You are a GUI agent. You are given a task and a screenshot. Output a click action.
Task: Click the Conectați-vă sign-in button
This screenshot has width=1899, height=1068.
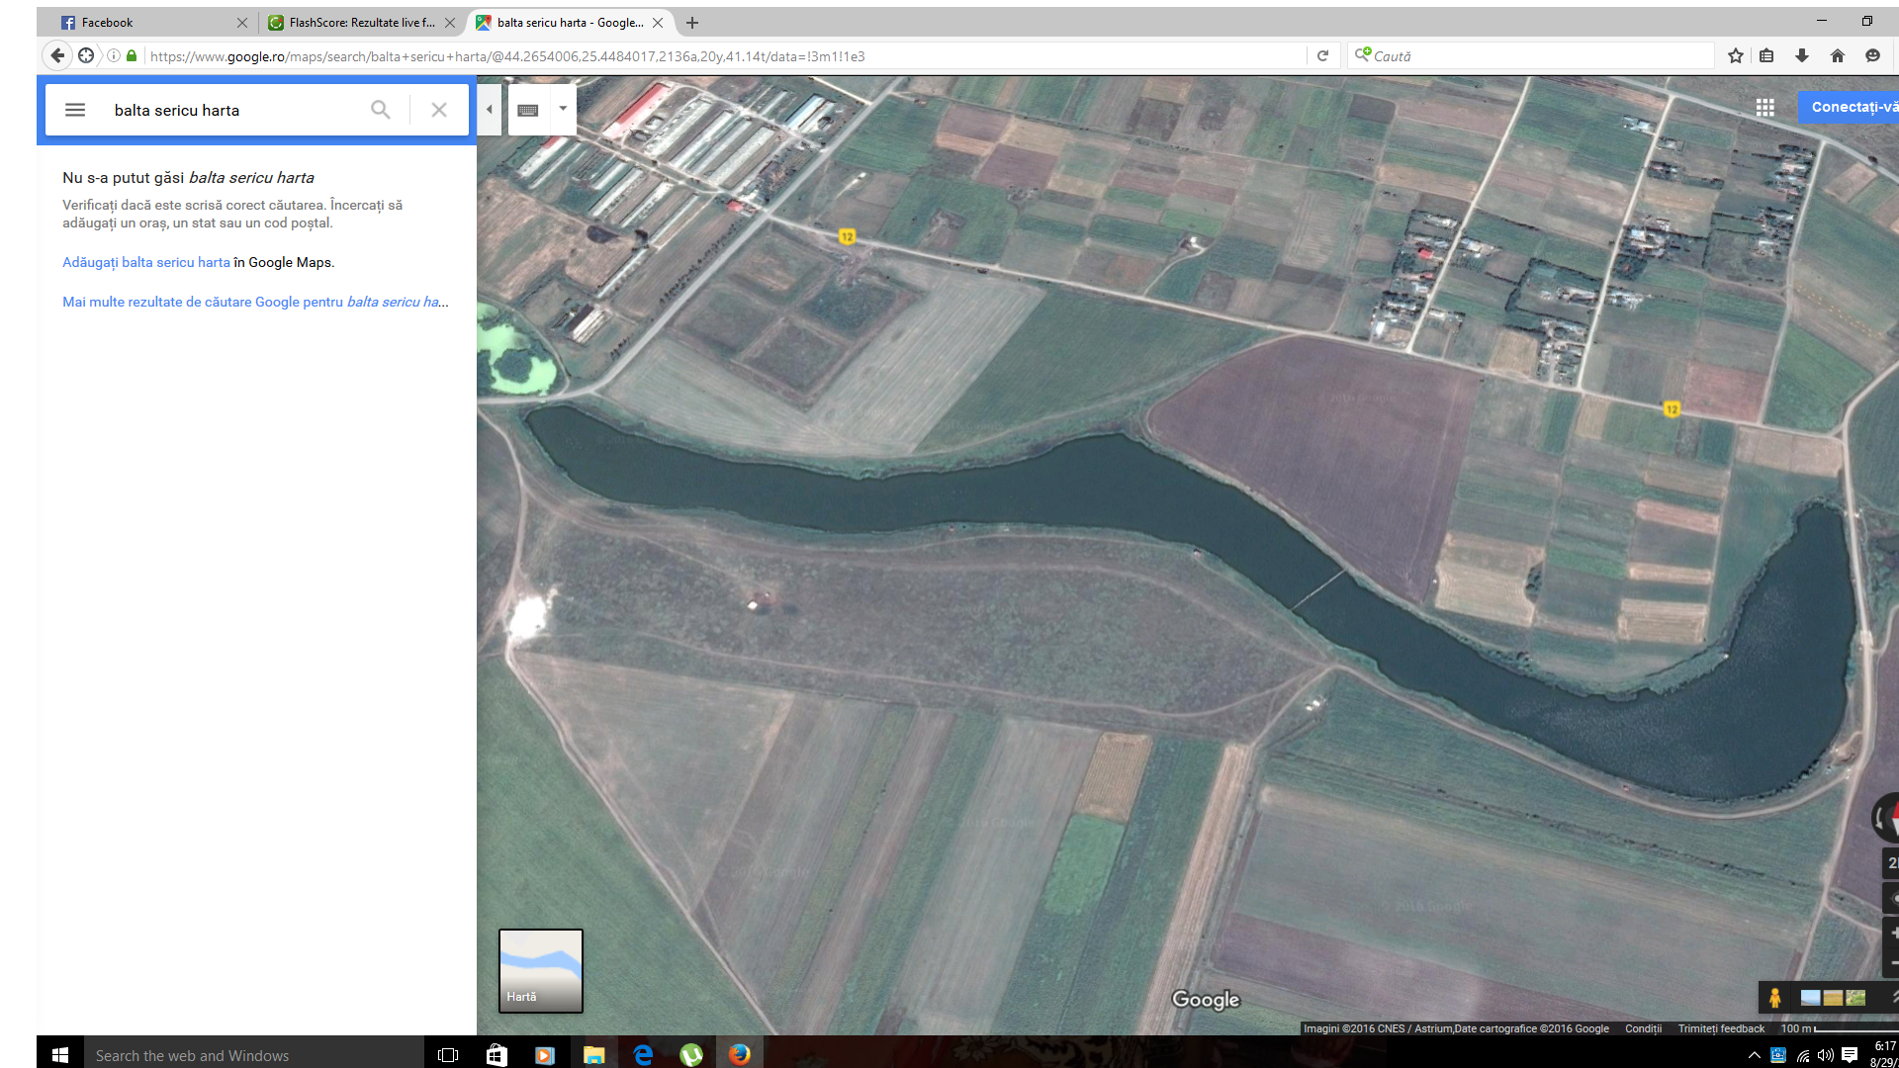[1852, 107]
